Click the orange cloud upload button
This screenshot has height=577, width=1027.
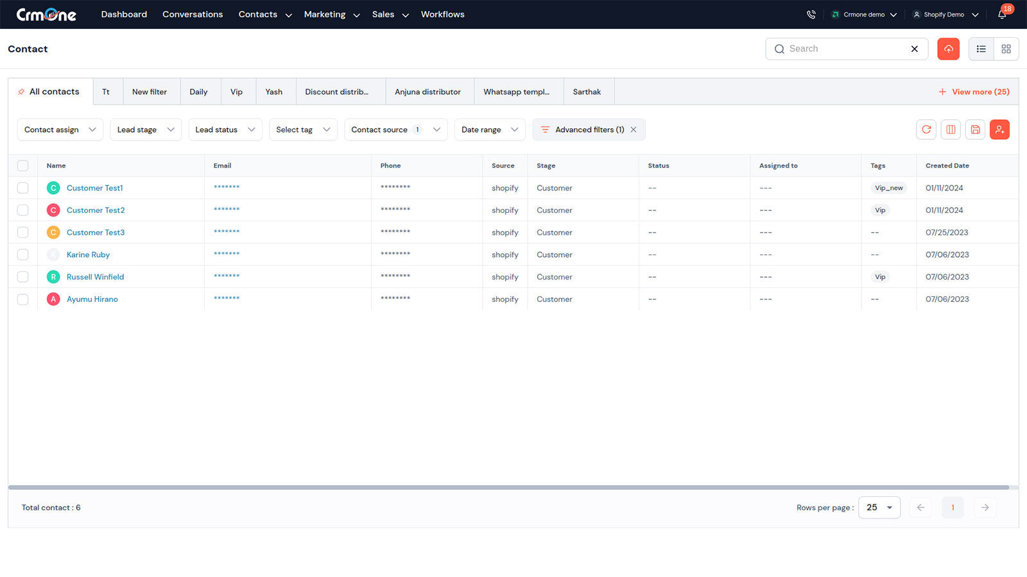[x=948, y=49]
